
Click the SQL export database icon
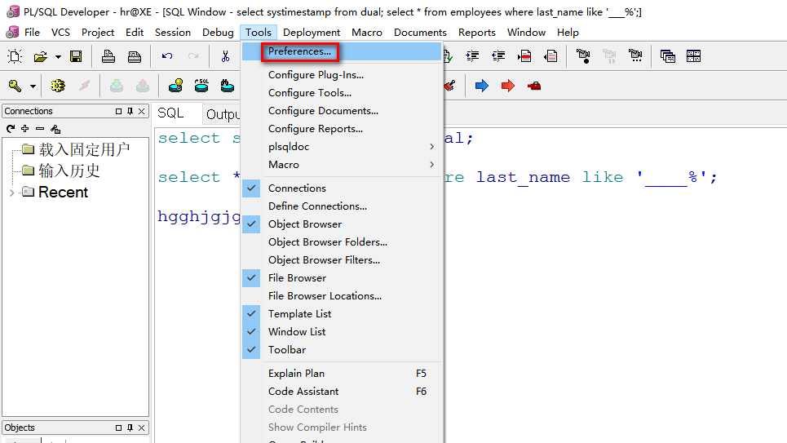201,86
